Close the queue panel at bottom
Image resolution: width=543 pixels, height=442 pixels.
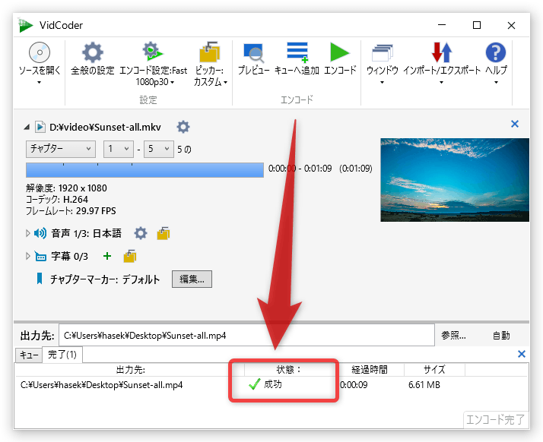[x=522, y=354]
